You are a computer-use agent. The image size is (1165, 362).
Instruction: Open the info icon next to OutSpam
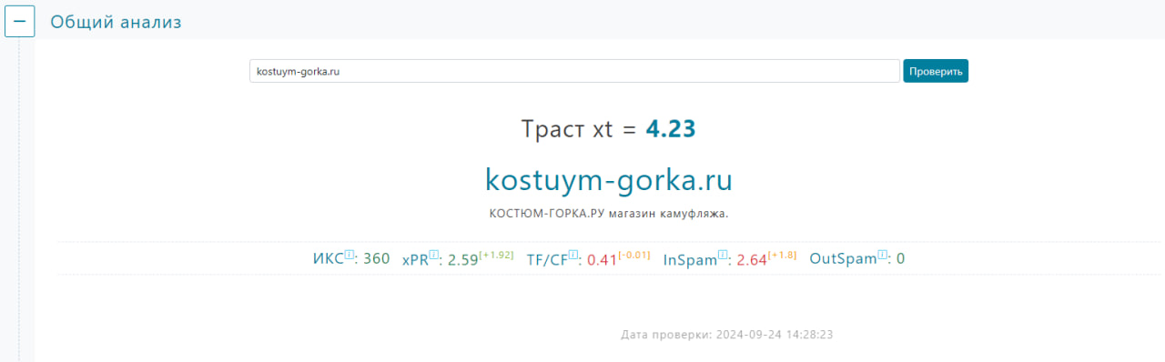(882, 255)
